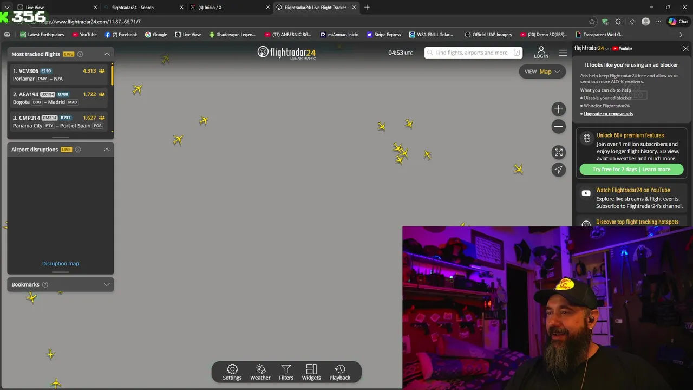Viewport: 693px width, 390px height.
Task: Select tracked flight AEA194 Bogota to Madrid
Action: 59,98
